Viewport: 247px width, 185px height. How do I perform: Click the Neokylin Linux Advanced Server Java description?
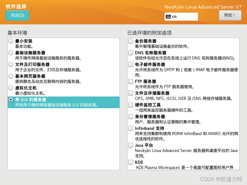tap(186, 153)
